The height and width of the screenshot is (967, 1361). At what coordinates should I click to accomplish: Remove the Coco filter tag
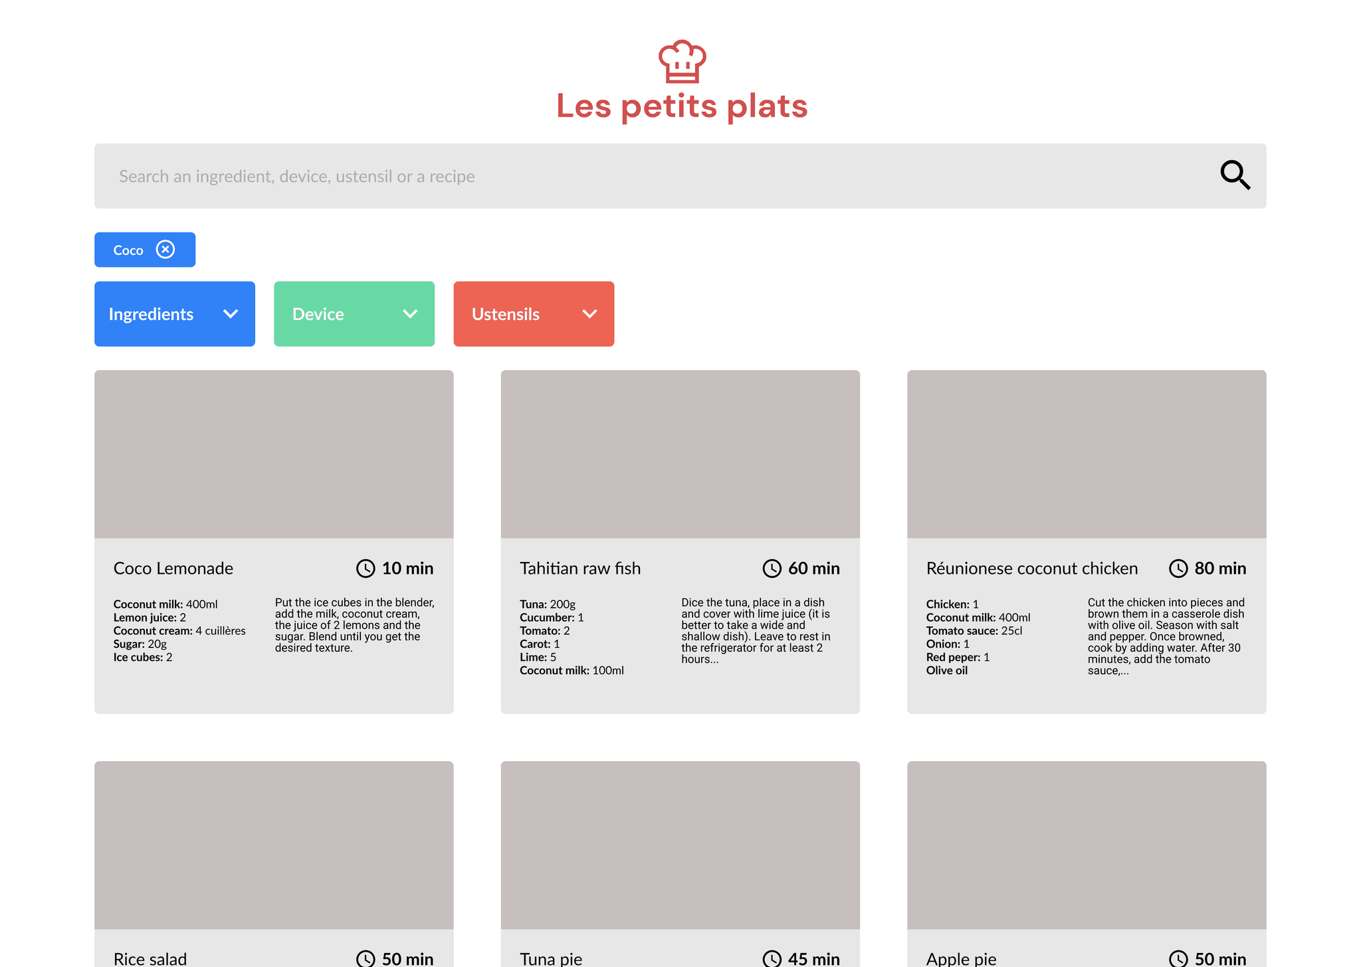point(165,250)
